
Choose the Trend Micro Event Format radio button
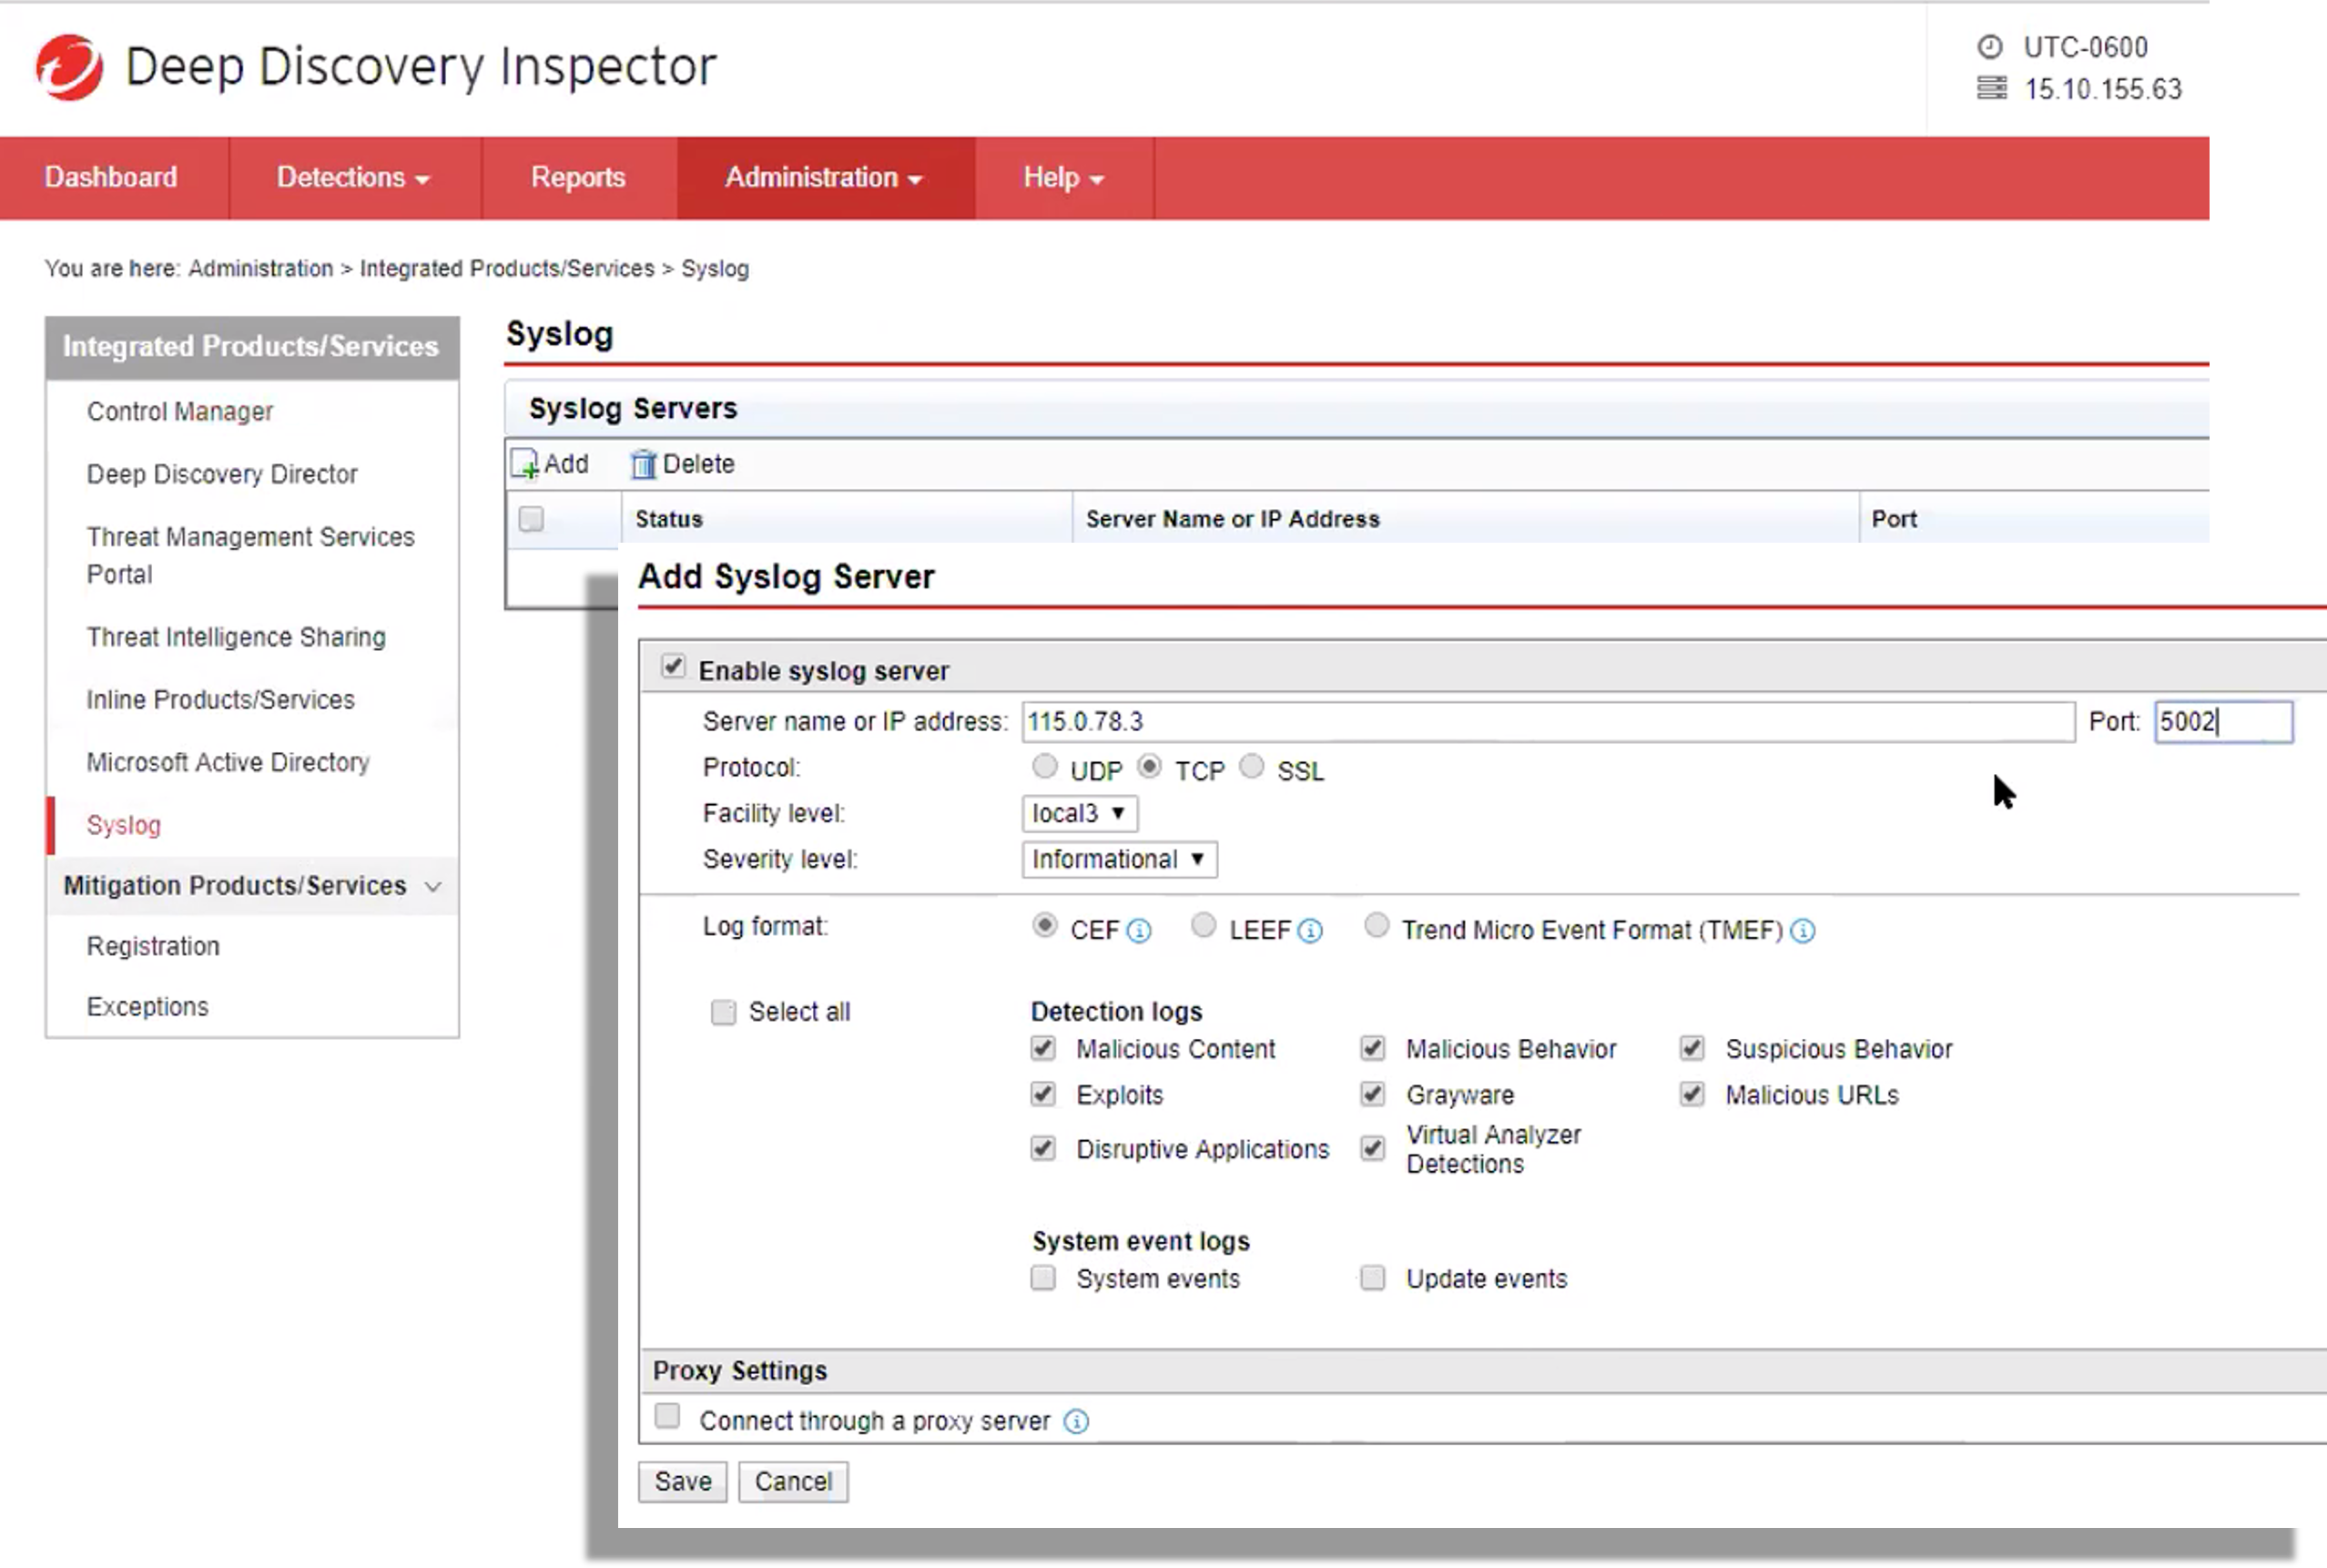pos(1377,926)
